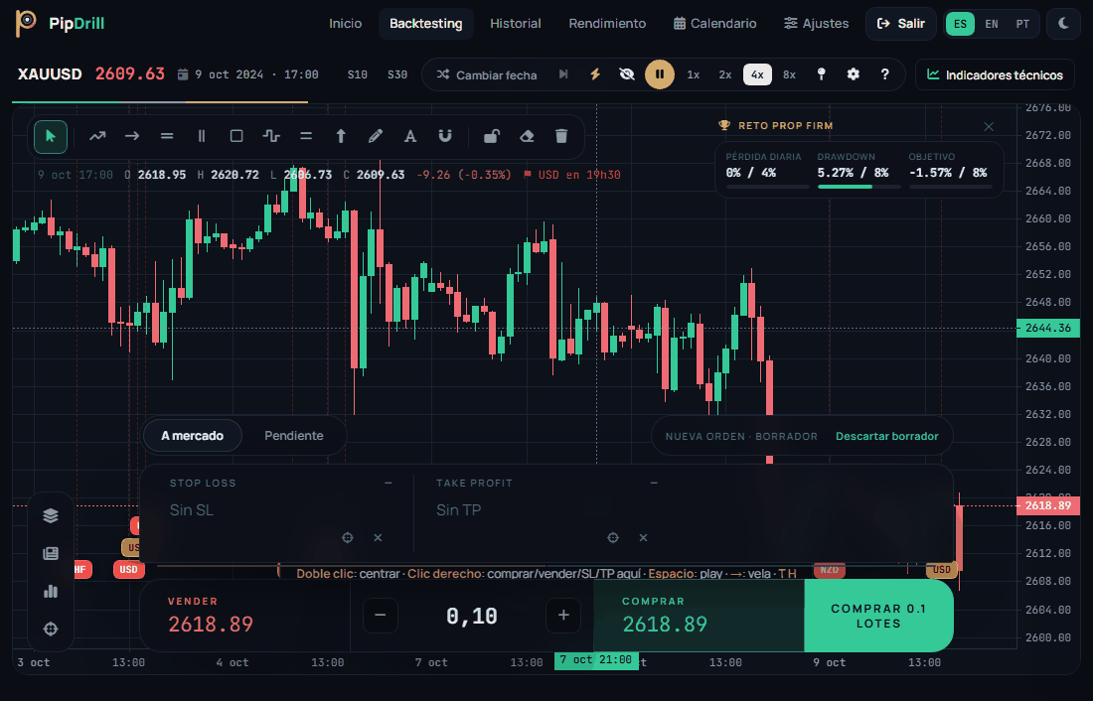Viewport: 1093px width, 701px height.
Task: Toggle dark mode moon icon
Action: pyautogui.click(x=1063, y=24)
